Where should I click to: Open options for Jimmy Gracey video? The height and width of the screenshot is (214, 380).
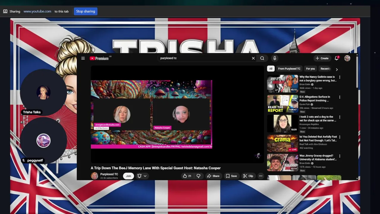click(x=340, y=156)
